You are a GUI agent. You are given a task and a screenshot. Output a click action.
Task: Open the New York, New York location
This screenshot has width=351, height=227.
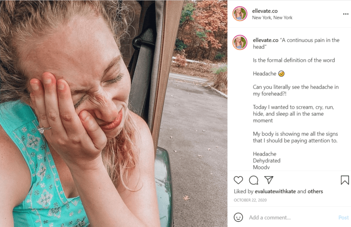[x=272, y=18]
